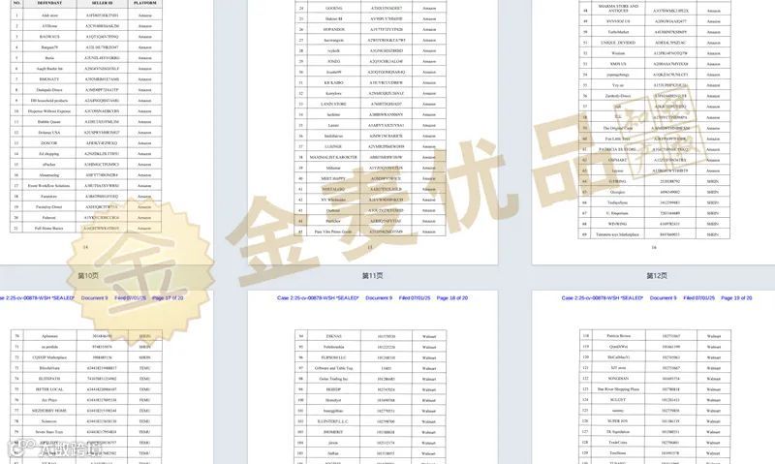This screenshot has height=464, width=775.
Task: Click the 'SONGDIAN' defendant cell
Action: point(618,379)
